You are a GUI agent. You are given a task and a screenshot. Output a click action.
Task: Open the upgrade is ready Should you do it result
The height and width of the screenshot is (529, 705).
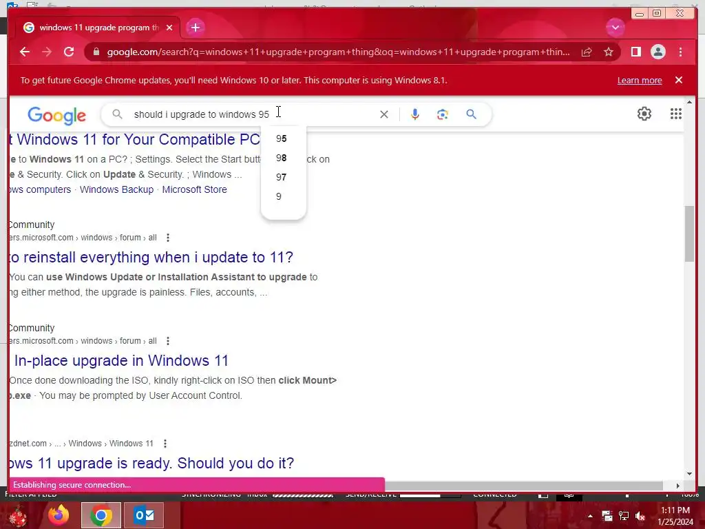(x=151, y=464)
